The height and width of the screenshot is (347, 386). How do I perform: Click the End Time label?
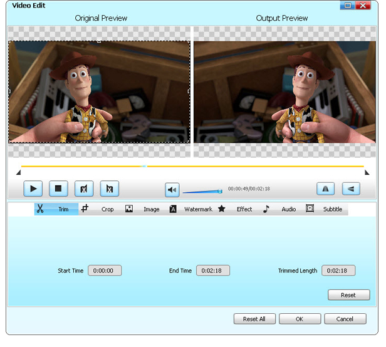pyautogui.click(x=180, y=271)
